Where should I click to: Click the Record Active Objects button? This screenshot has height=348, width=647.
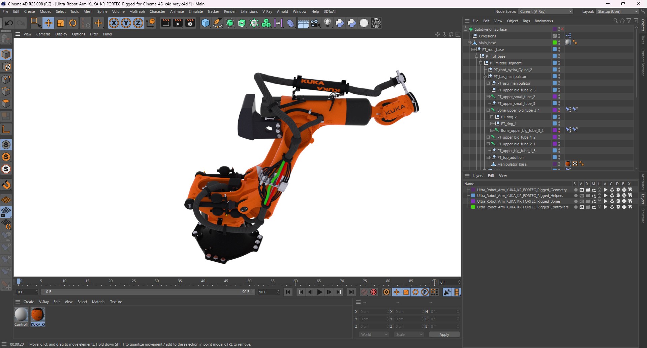[x=364, y=292]
